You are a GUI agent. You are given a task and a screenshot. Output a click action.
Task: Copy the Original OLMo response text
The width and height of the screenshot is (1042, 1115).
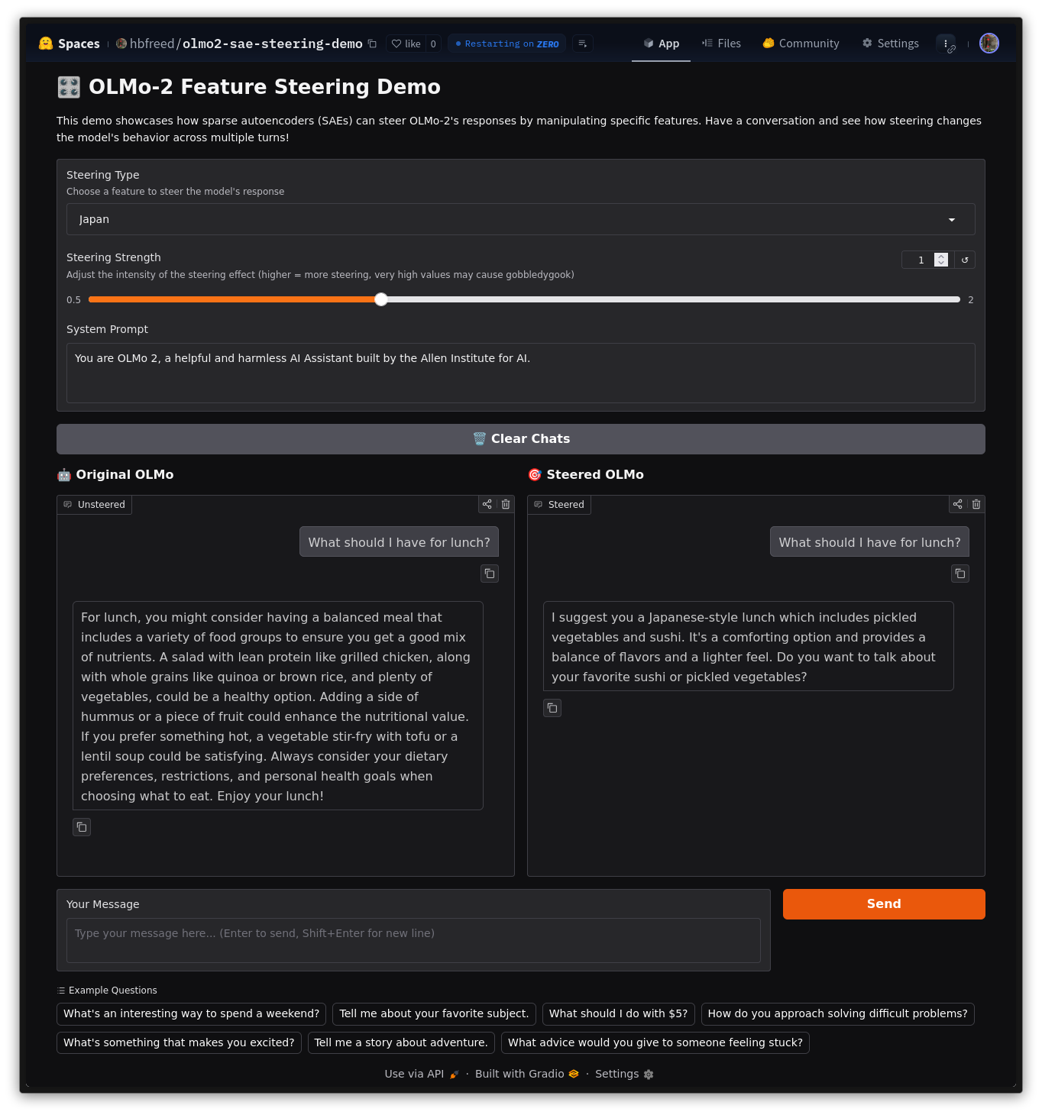point(82,827)
